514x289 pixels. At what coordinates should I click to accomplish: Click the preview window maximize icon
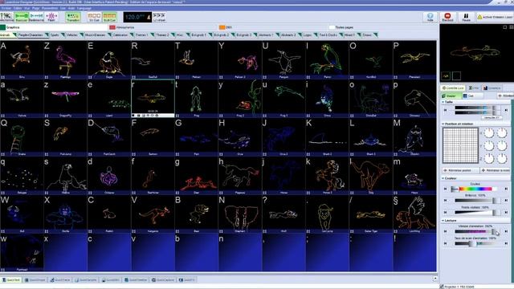(x=505, y=27)
